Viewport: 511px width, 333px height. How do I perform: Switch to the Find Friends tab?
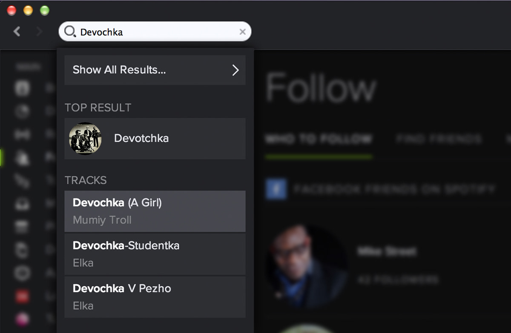[439, 139]
